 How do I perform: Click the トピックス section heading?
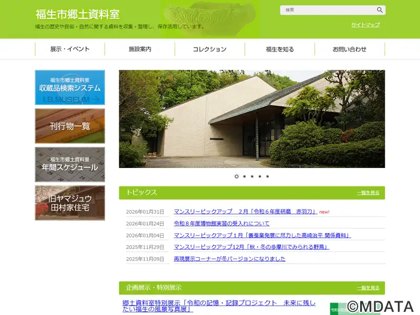[x=141, y=192]
